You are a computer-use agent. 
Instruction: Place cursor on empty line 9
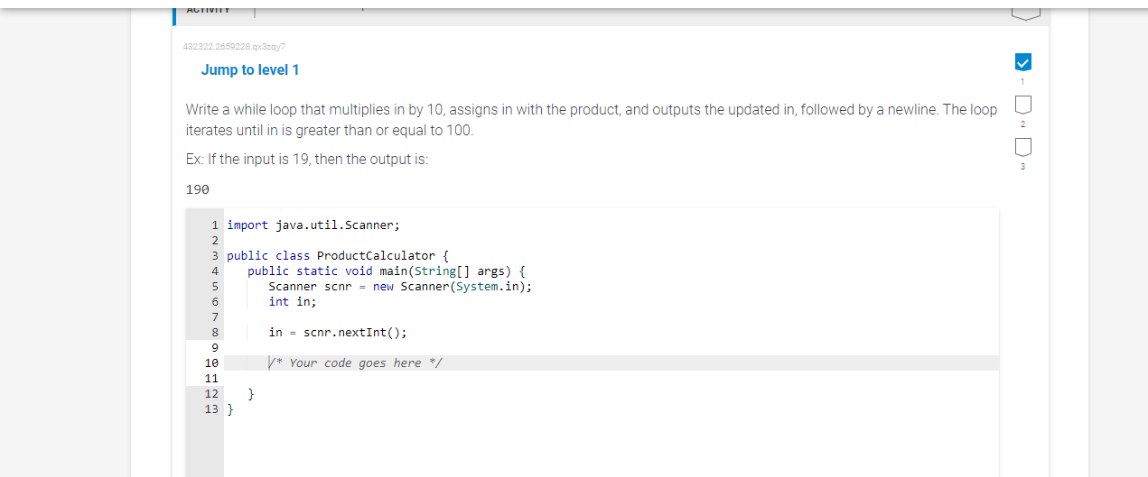click(611, 347)
